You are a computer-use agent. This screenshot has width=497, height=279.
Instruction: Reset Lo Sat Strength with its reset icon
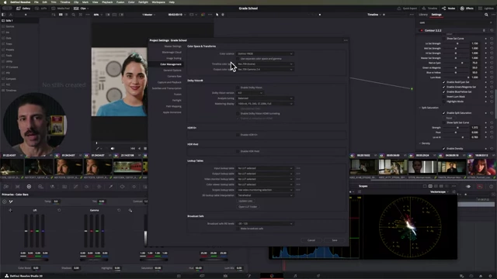(x=492, y=43)
